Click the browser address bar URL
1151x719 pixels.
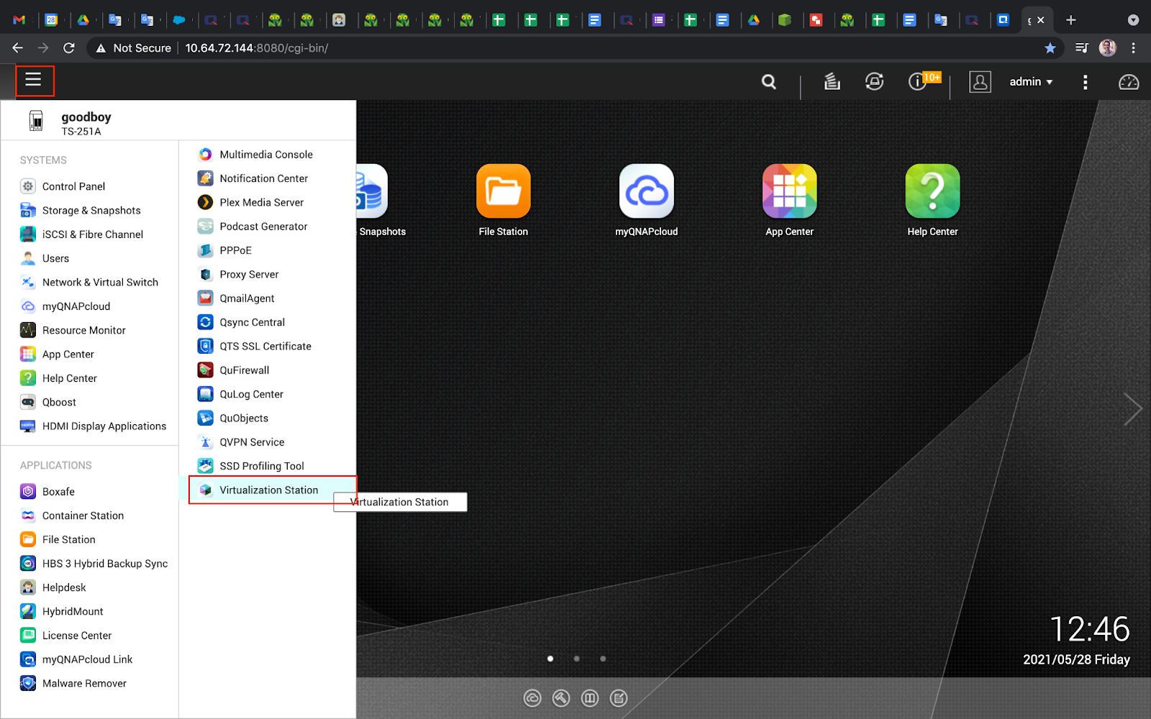[257, 48]
